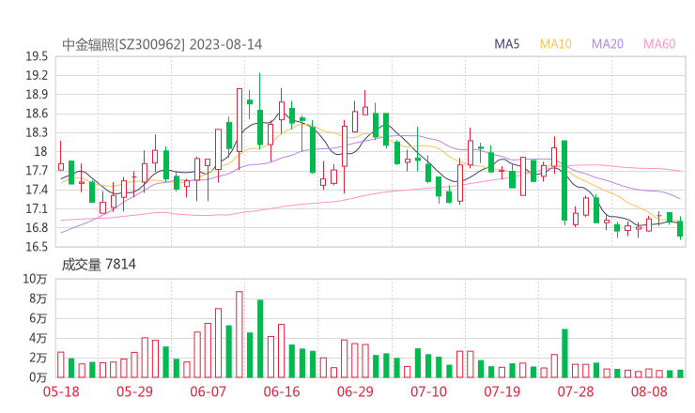Screen dimensions: 695x413
Task: Click the 06-16 date label
Action: click(x=282, y=391)
